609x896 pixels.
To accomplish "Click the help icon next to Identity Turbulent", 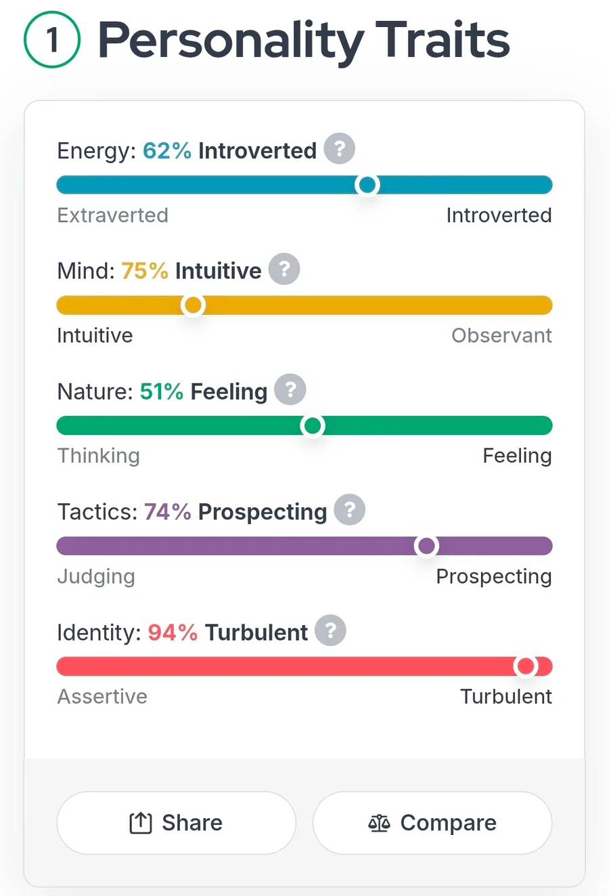I will [x=330, y=631].
